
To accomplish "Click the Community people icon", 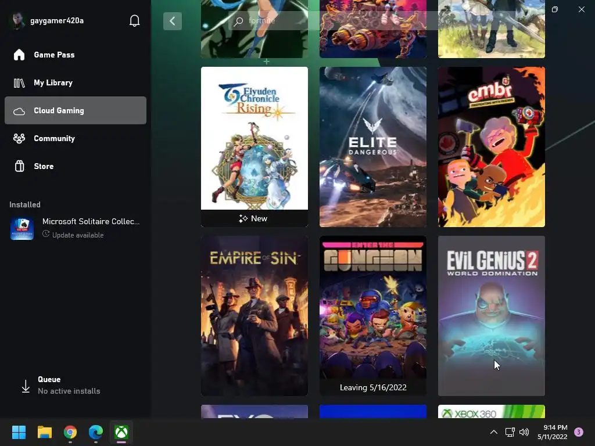I will (19, 138).
